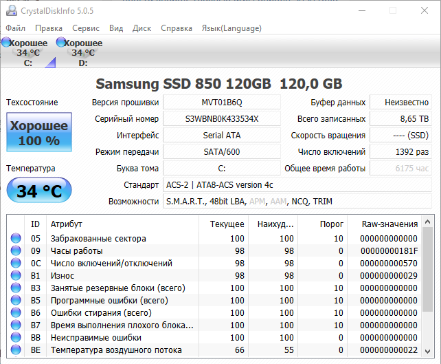Click the Хорошее 100 % health status button
The image size is (441, 364).
tap(39, 132)
